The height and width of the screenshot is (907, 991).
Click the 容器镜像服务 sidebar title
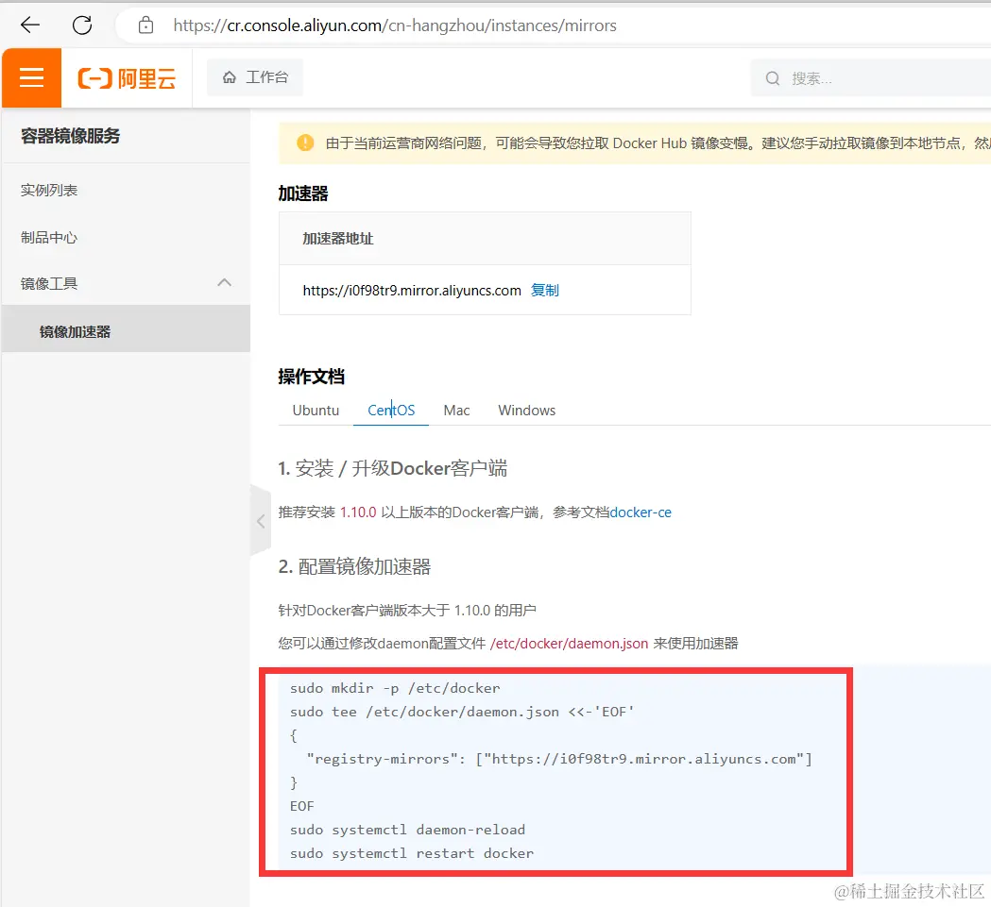[x=70, y=136]
